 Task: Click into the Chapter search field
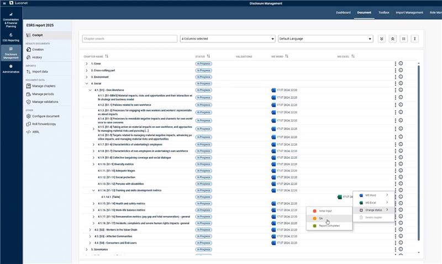pos(129,39)
